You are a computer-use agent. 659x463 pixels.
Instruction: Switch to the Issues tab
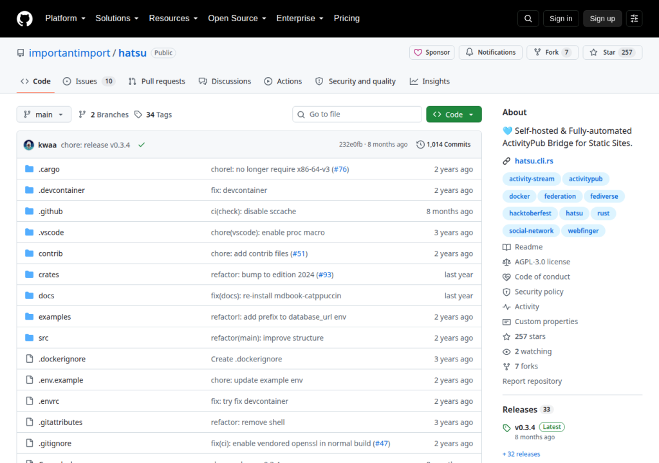(89, 81)
